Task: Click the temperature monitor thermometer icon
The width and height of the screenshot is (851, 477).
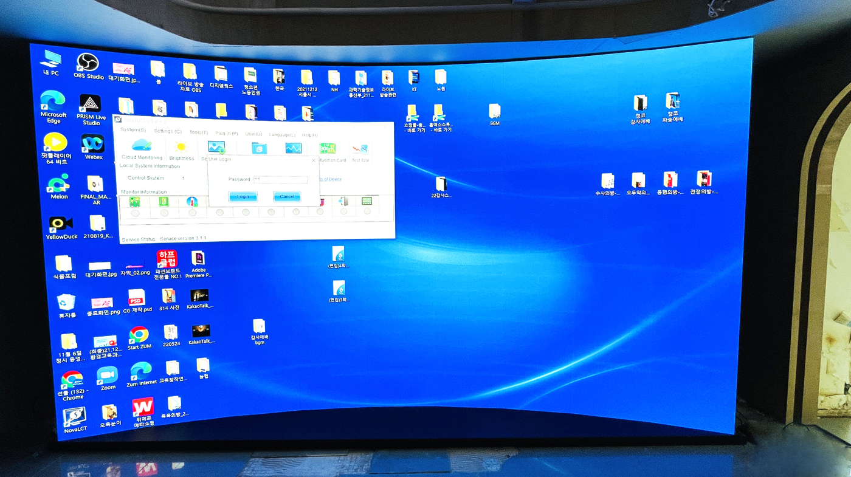Action: point(193,202)
